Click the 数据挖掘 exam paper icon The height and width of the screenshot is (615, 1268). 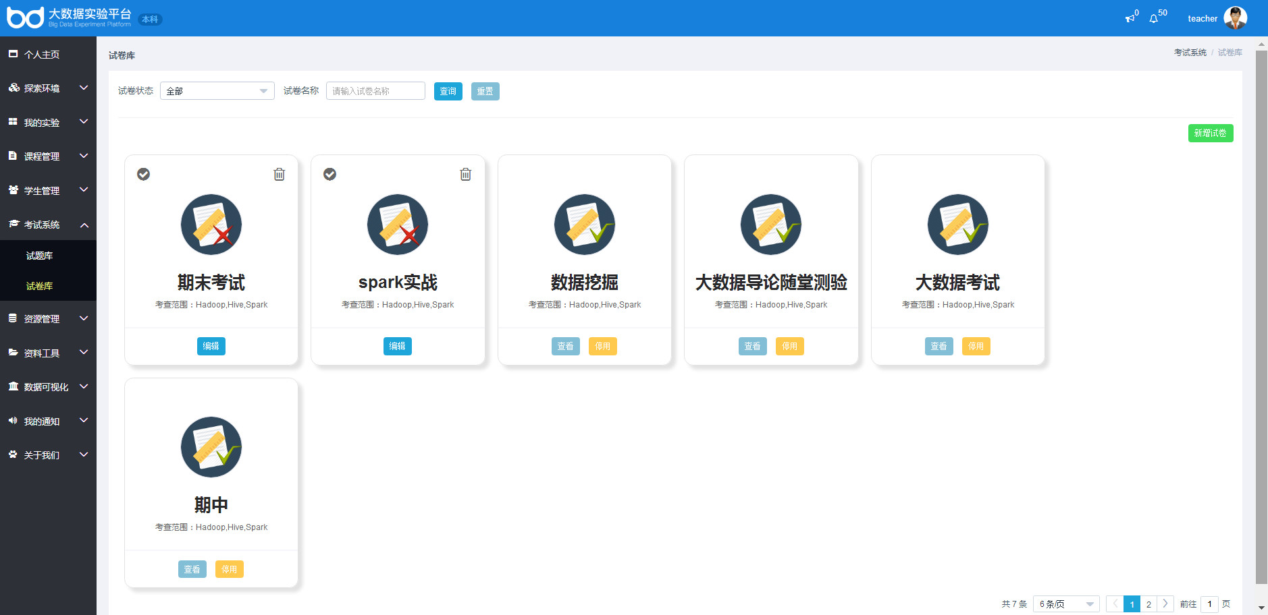(584, 225)
